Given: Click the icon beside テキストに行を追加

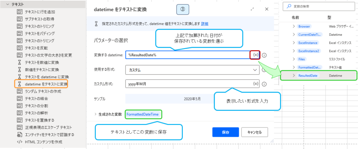Looking at the screenshot, I should click(x=20, y=12).
